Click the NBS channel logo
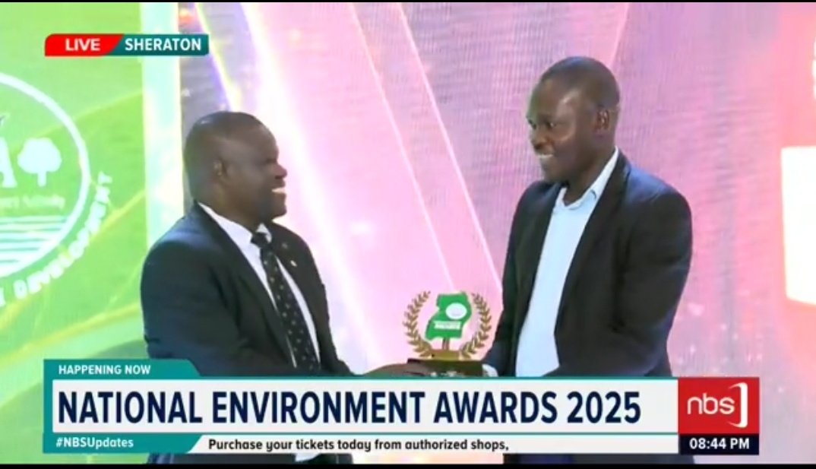The width and height of the screenshot is (816, 469). pyautogui.click(x=718, y=406)
